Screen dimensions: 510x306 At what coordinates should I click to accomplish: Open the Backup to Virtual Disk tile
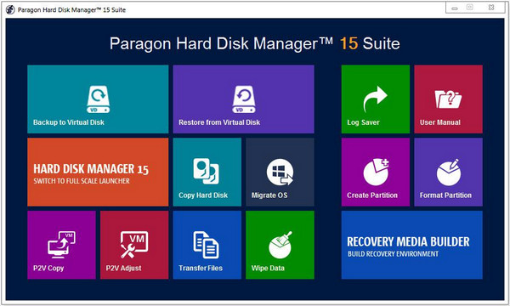point(98,99)
